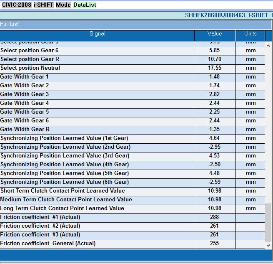Select Synchronizing Position Learned Value (1st Gear)
Image resolution: width=273 pixels, height=264 pixels.
(132, 138)
